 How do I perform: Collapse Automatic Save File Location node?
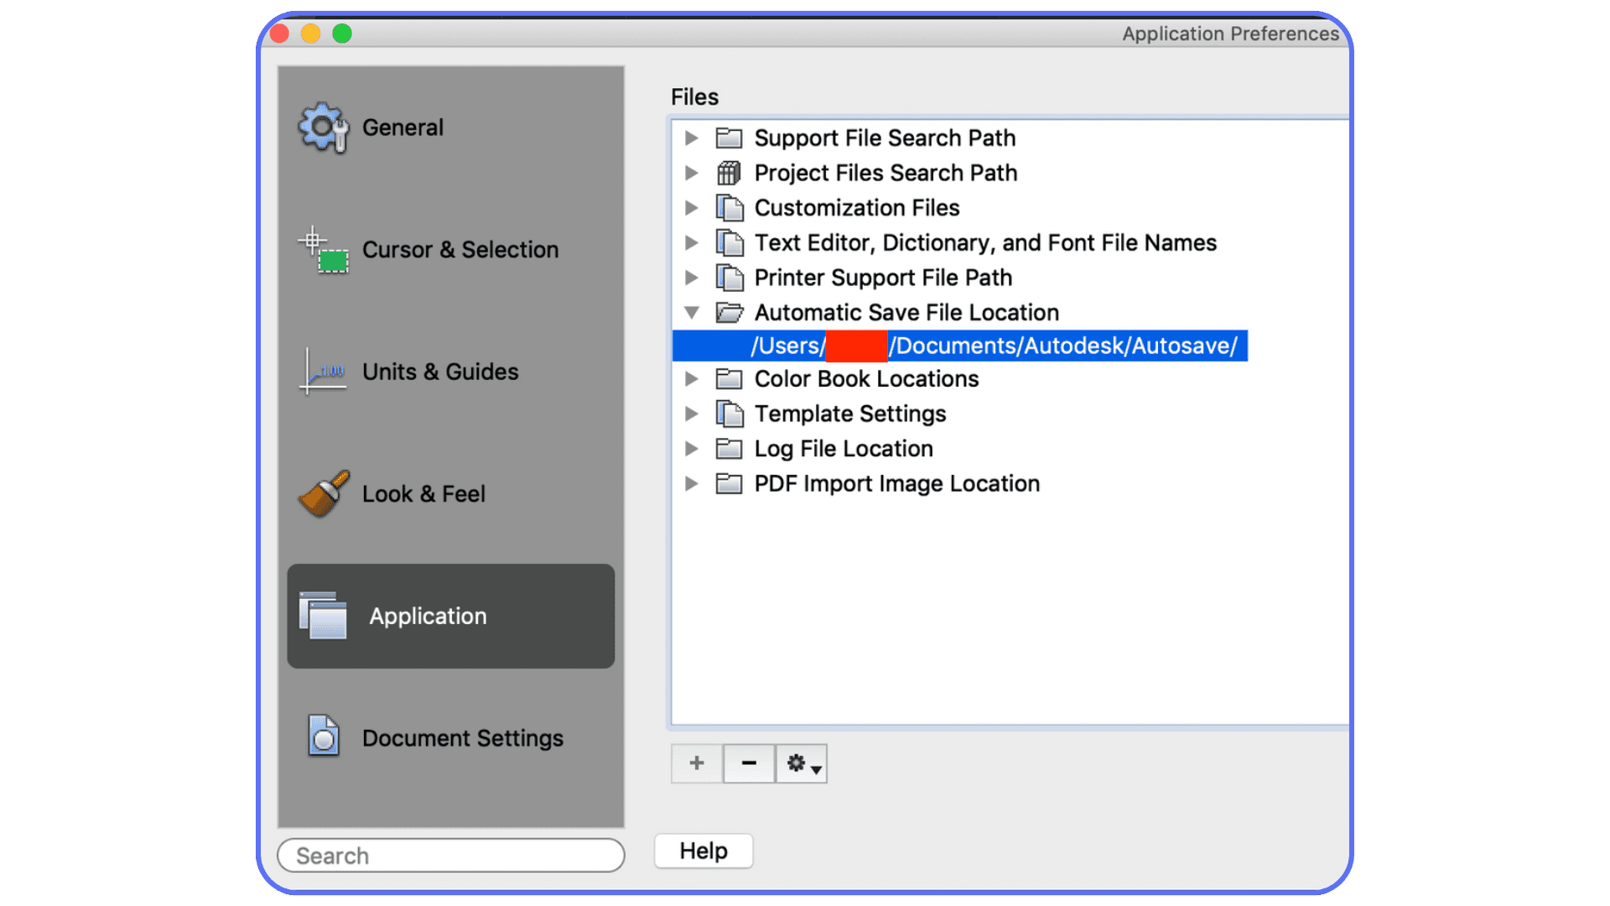(x=691, y=313)
